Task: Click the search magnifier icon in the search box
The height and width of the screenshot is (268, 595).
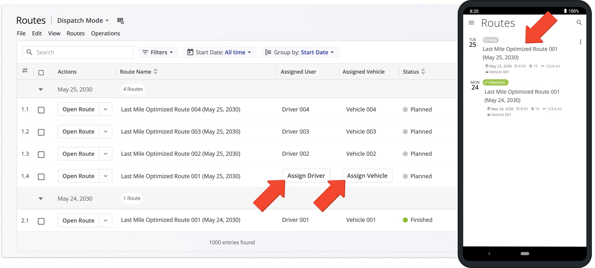Action: click(x=29, y=52)
